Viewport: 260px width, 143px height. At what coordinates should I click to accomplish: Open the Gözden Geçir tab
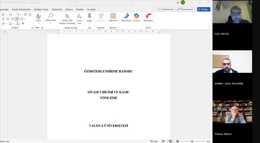41,9
